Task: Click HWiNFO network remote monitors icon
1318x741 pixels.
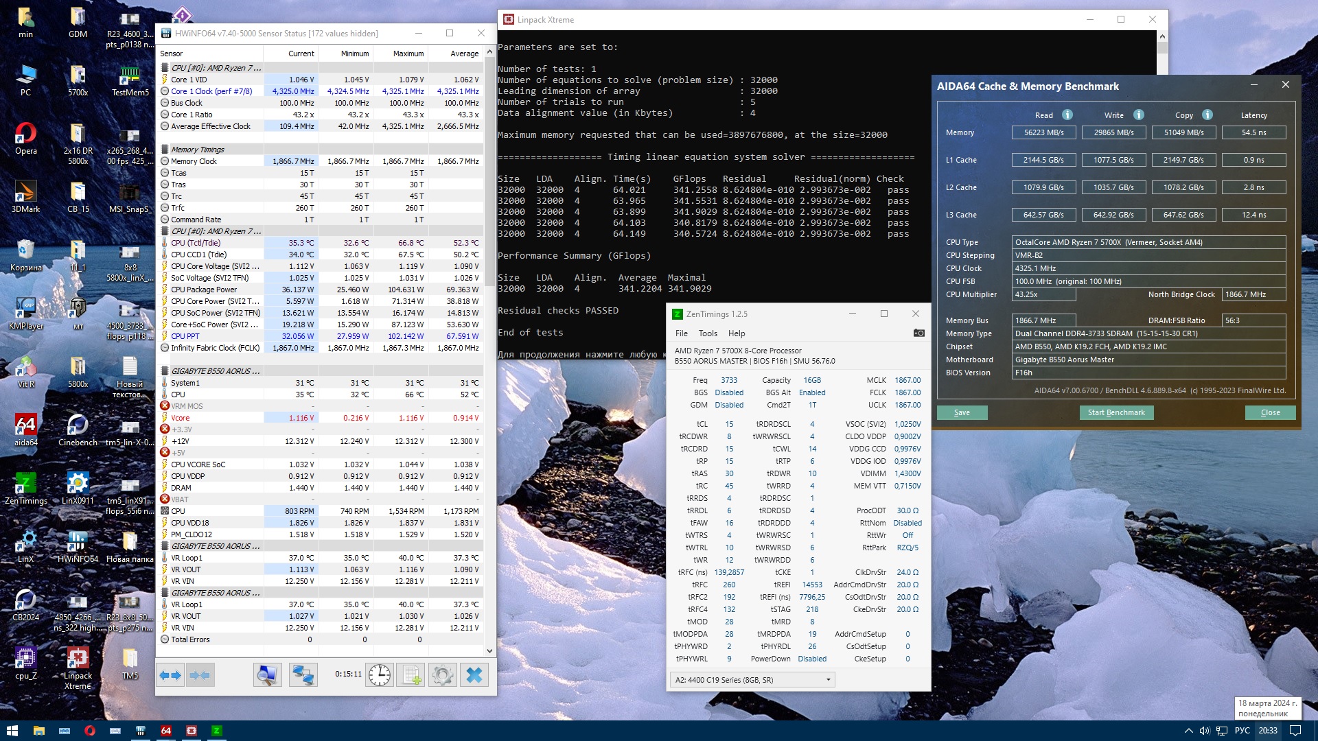Action: [x=303, y=675]
